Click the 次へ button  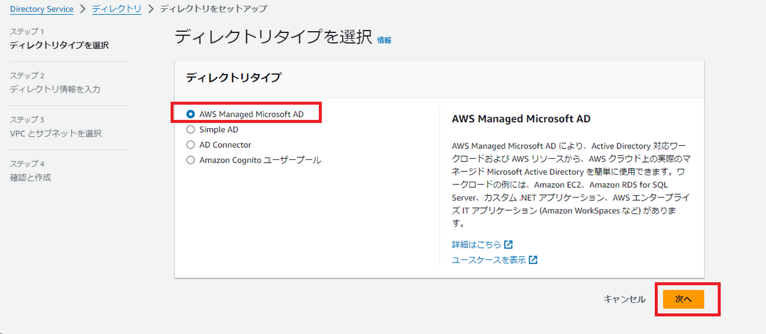[x=683, y=299]
